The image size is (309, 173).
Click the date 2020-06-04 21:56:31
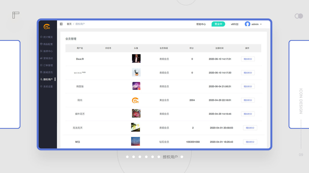point(220,86)
